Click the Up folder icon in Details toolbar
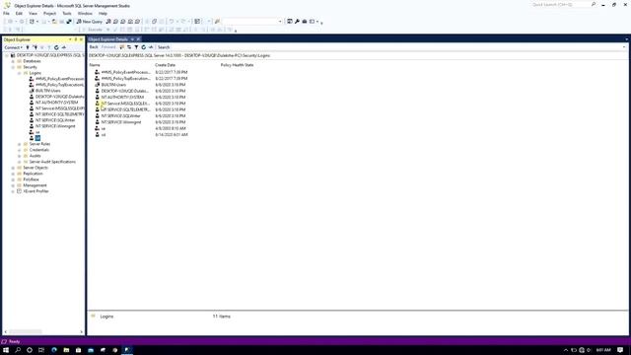 (x=122, y=47)
